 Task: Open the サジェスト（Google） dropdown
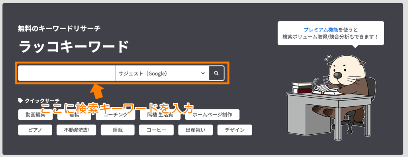pyautogui.click(x=163, y=73)
